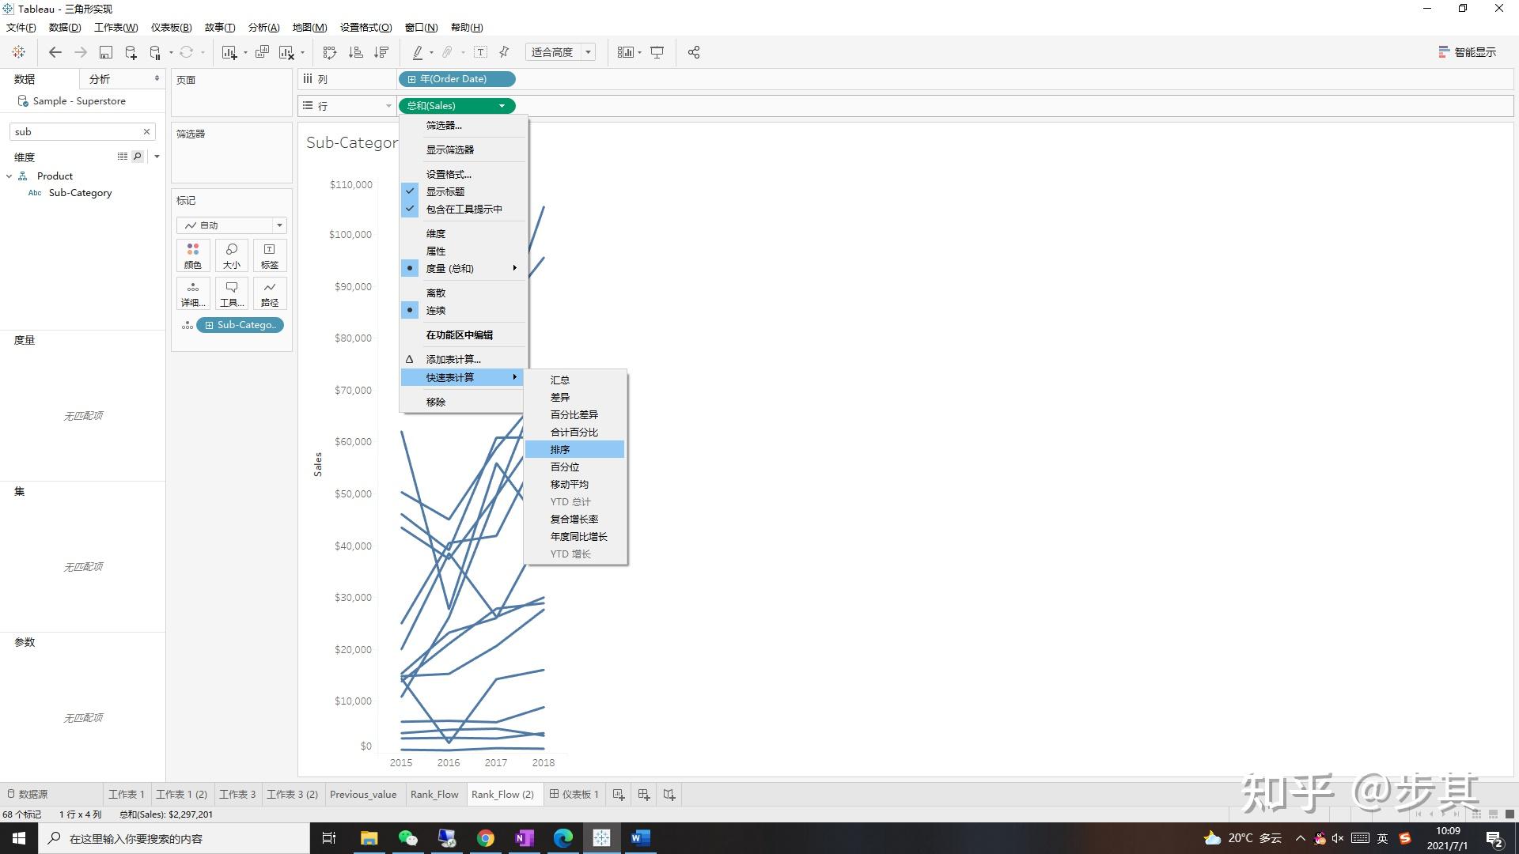
Task: Click the Save toolbar icon
Action: [x=105, y=52]
